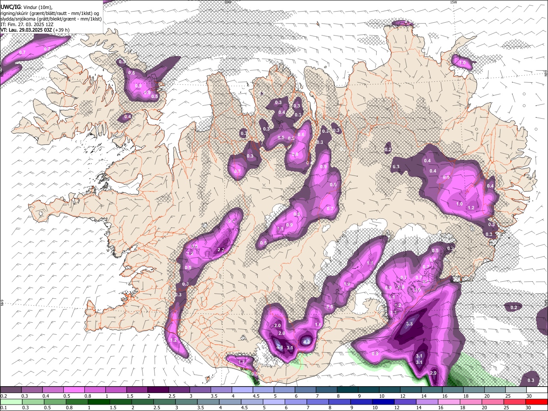Screen dimensions: 548x411
Task: Click the red lower legend swatch after 30
Action: tap(537, 402)
